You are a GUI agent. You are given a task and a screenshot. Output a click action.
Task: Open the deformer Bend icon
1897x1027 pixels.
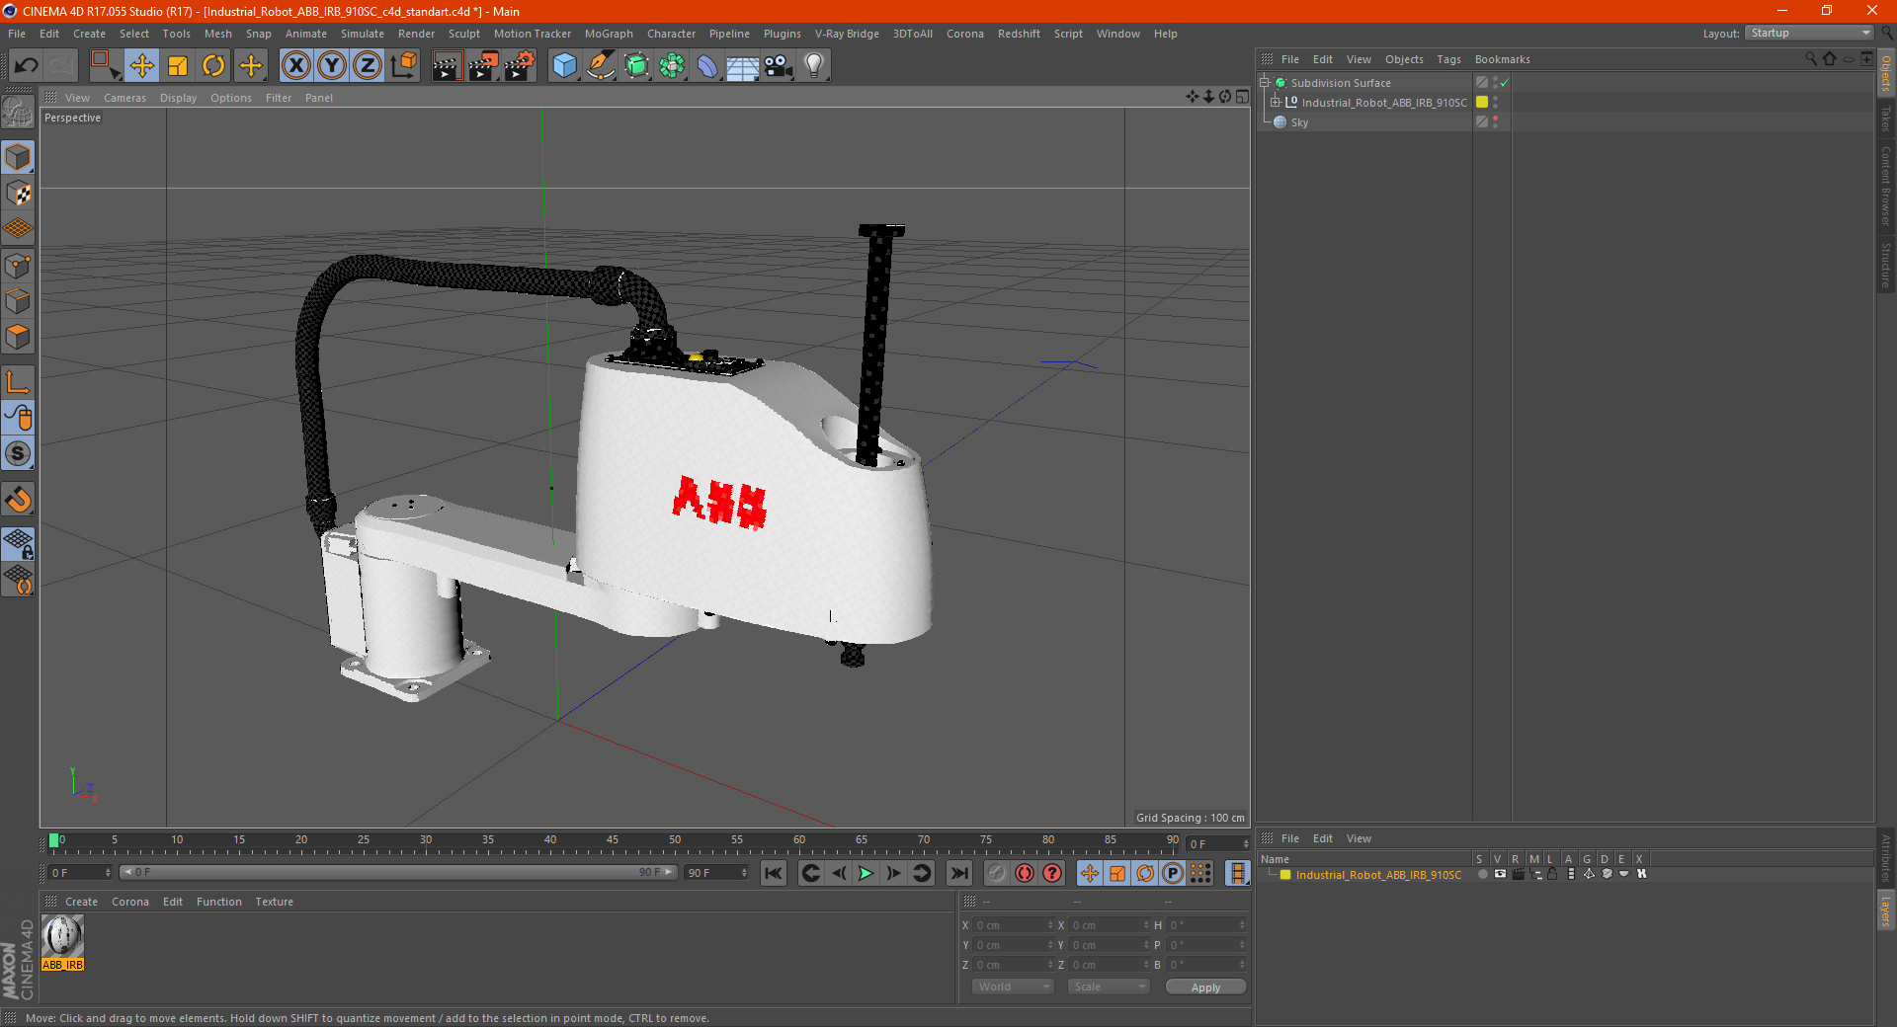pyautogui.click(x=707, y=66)
